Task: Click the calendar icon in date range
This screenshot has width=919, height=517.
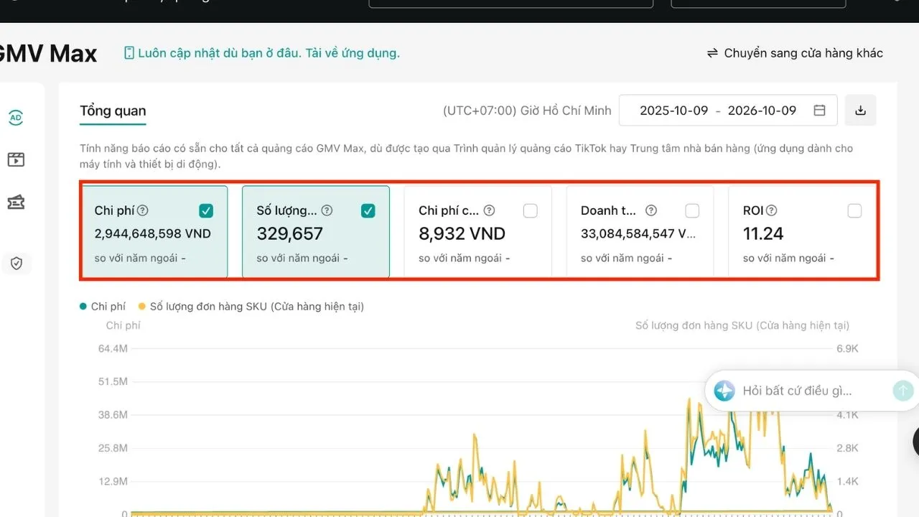Action: coord(819,111)
